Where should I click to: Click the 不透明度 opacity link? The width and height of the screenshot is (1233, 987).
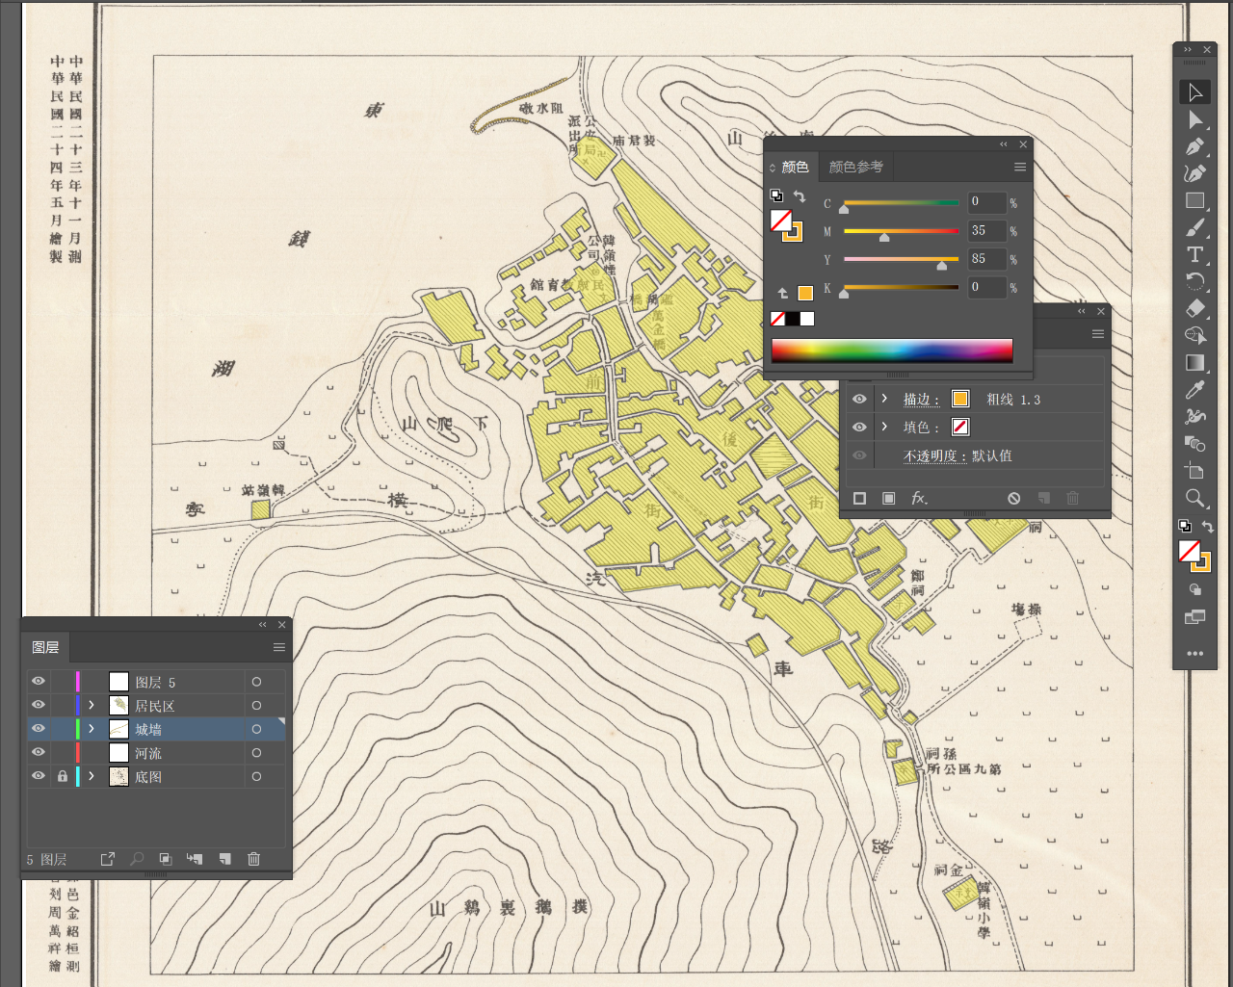coord(934,455)
